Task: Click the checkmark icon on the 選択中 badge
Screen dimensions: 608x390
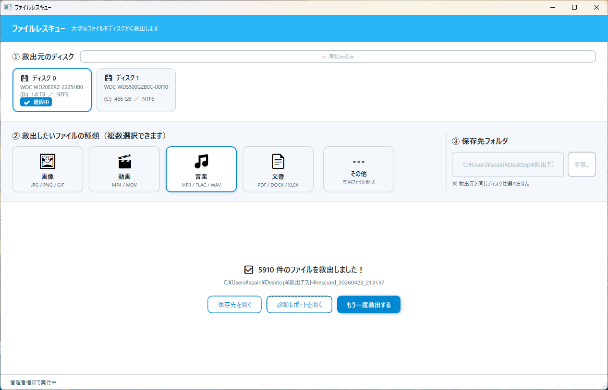Action: 27,102
